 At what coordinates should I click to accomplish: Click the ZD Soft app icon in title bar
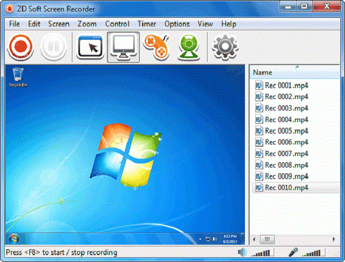(x=9, y=9)
